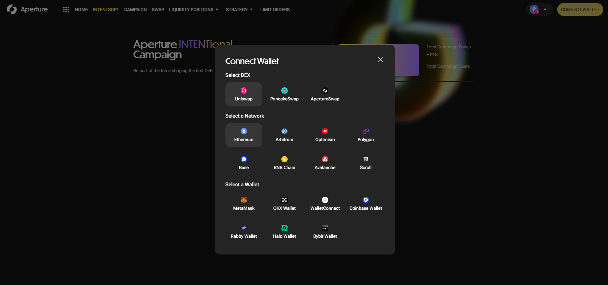
Task: Select the WalletConnect icon
Action: coord(325,200)
